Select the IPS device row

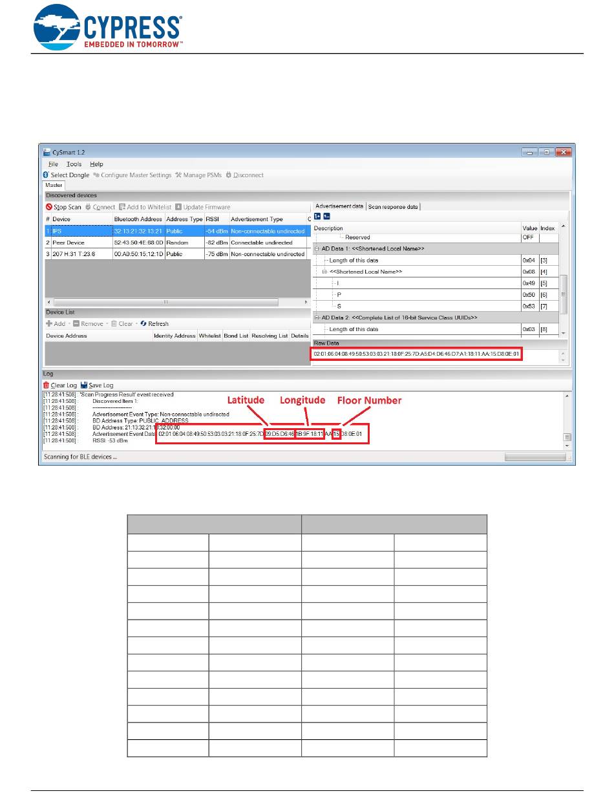177,231
